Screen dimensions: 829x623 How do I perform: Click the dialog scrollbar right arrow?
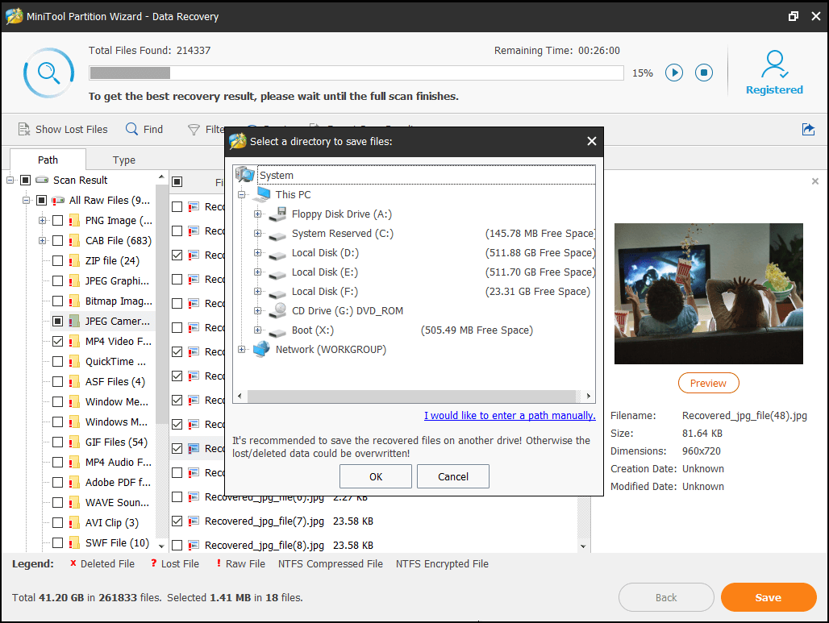(589, 396)
